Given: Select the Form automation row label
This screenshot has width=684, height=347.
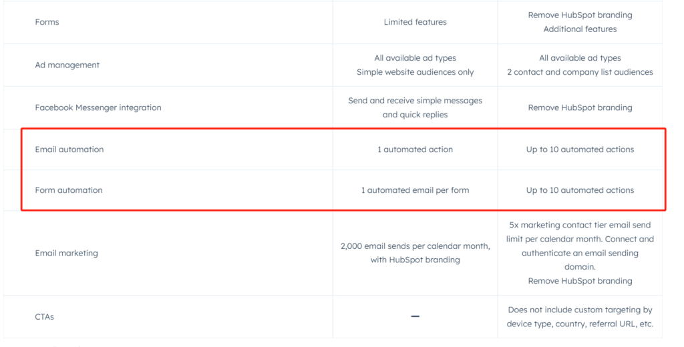Looking at the screenshot, I should pos(69,190).
